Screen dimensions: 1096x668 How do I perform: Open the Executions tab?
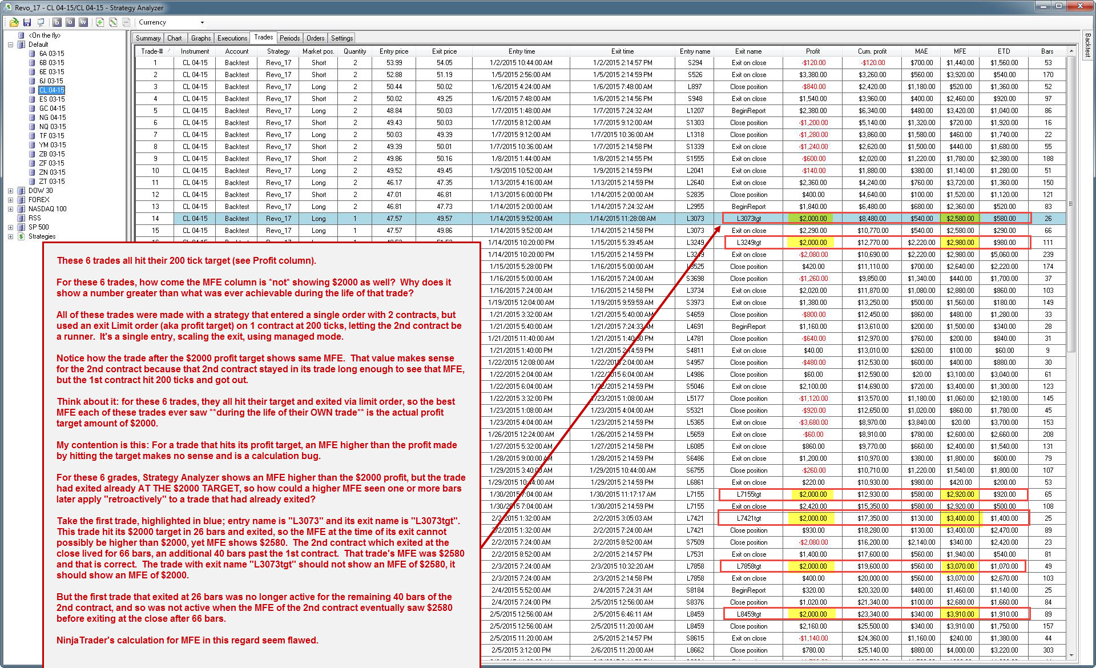pos(232,38)
